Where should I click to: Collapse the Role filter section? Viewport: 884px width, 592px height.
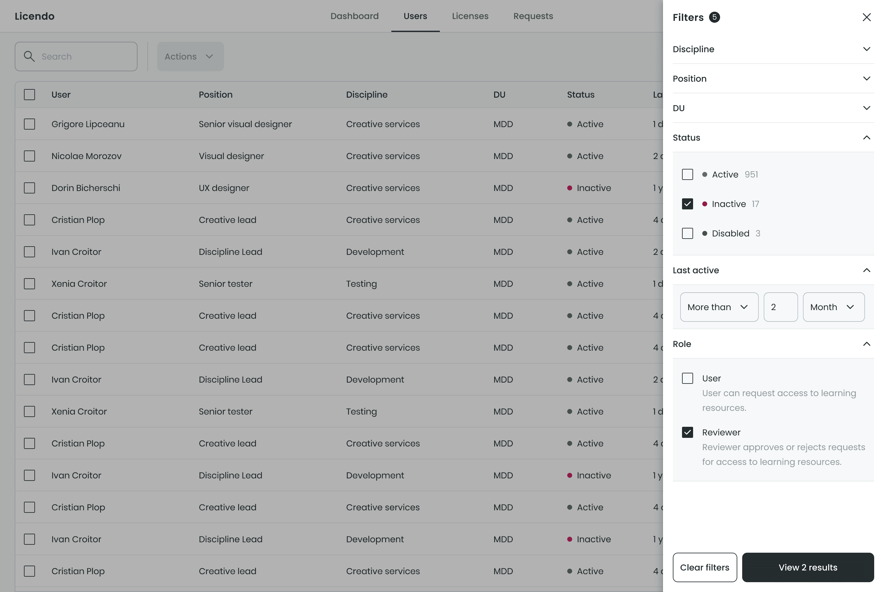pos(866,344)
